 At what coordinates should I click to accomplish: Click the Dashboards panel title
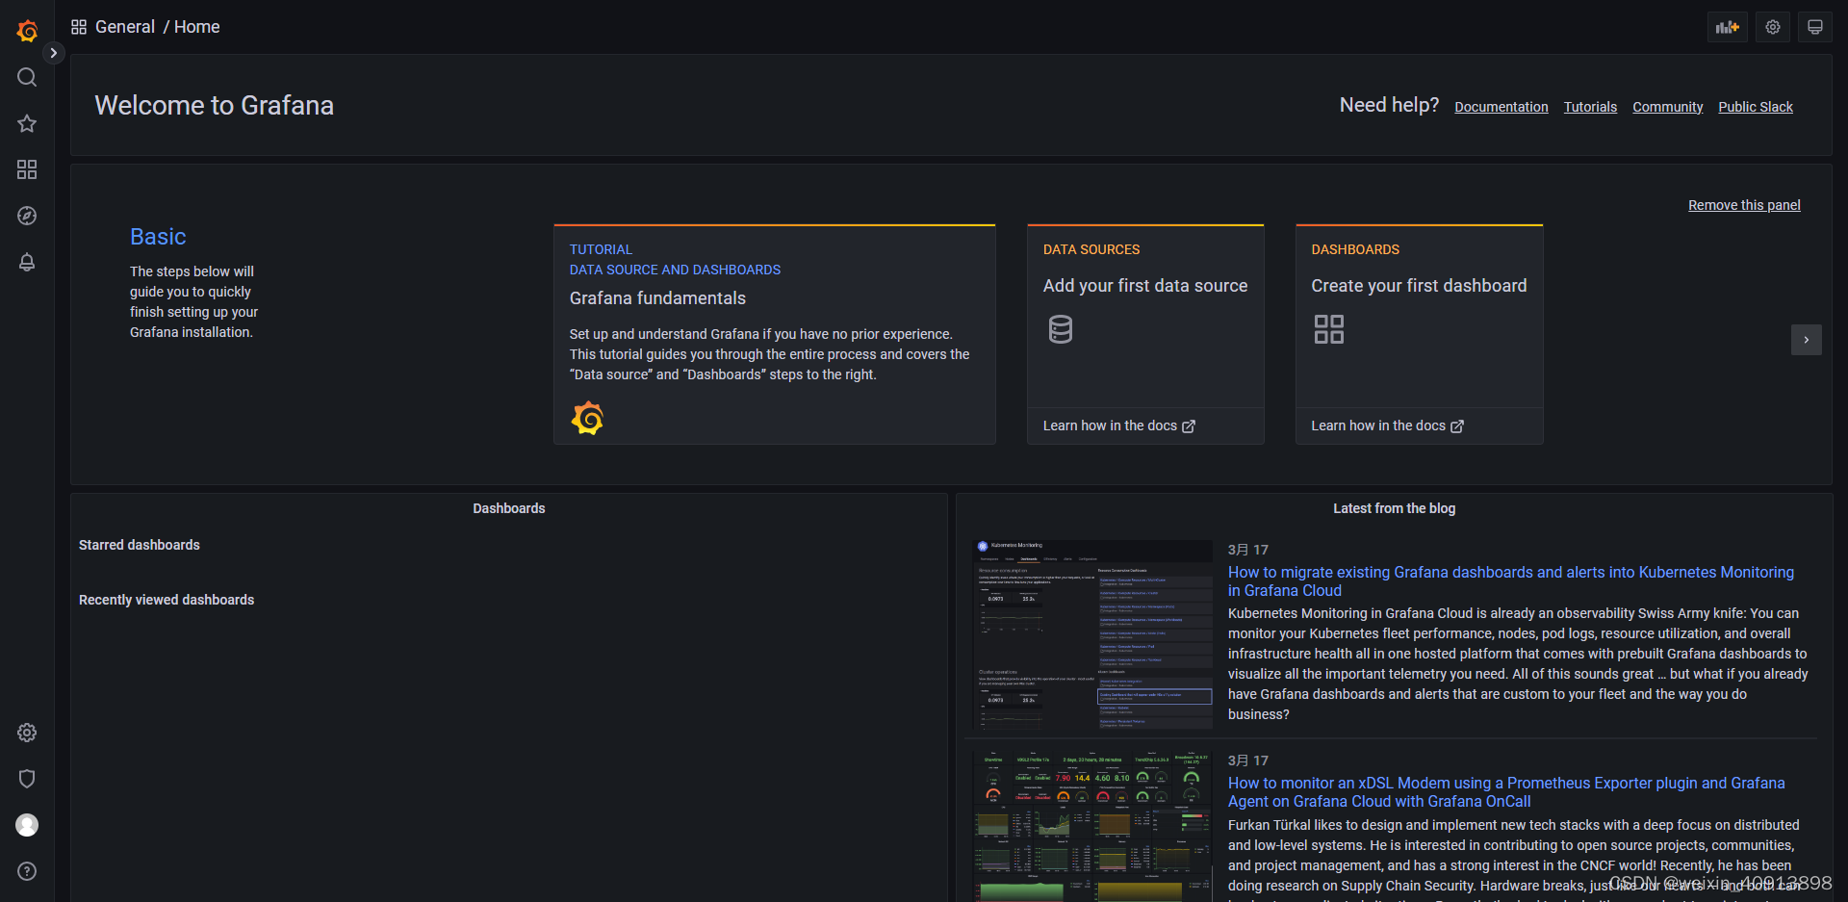pos(509,508)
